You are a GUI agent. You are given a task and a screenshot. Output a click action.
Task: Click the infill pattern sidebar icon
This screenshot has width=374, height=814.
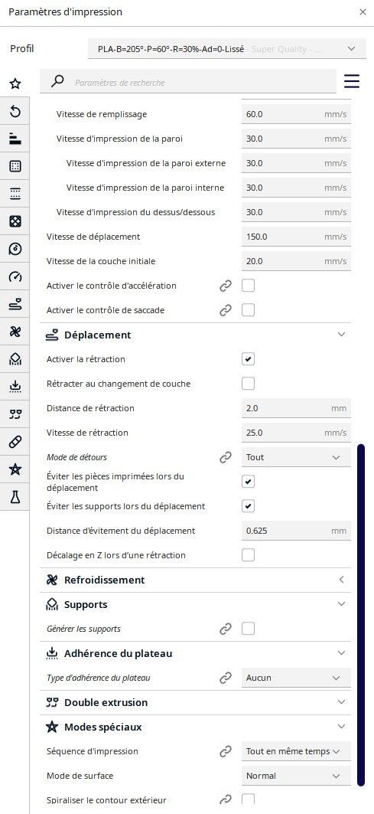coord(15,221)
